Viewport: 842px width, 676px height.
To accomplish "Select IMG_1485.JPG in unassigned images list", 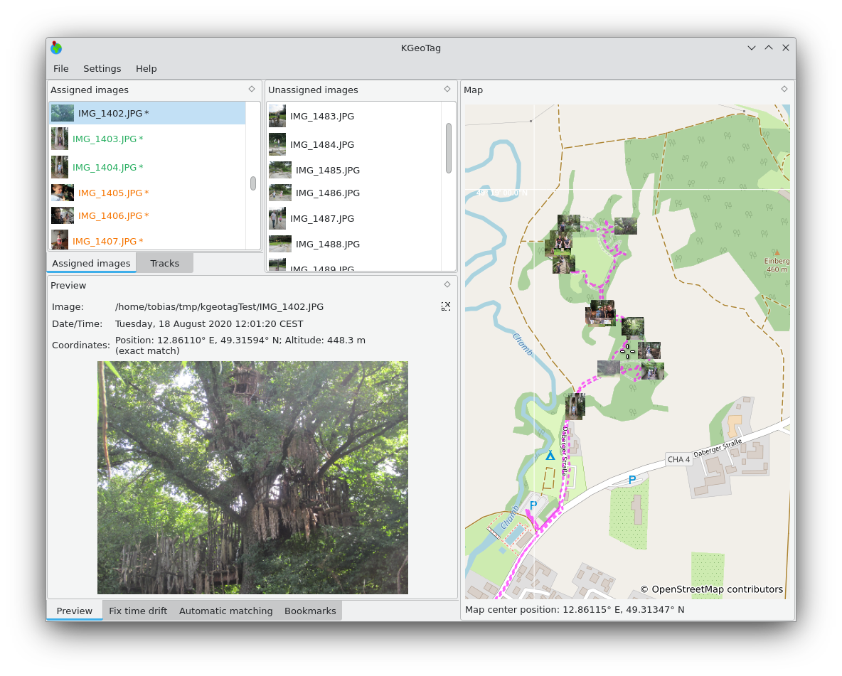I will (x=327, y=171).
